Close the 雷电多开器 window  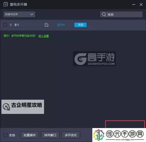pyautogui.click(x=141, y=5)
